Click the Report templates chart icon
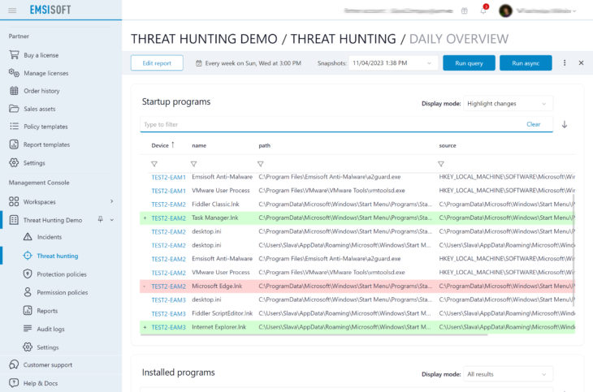Image resolution: width=593 pixels, height=392 pixels. coord(14,144)
